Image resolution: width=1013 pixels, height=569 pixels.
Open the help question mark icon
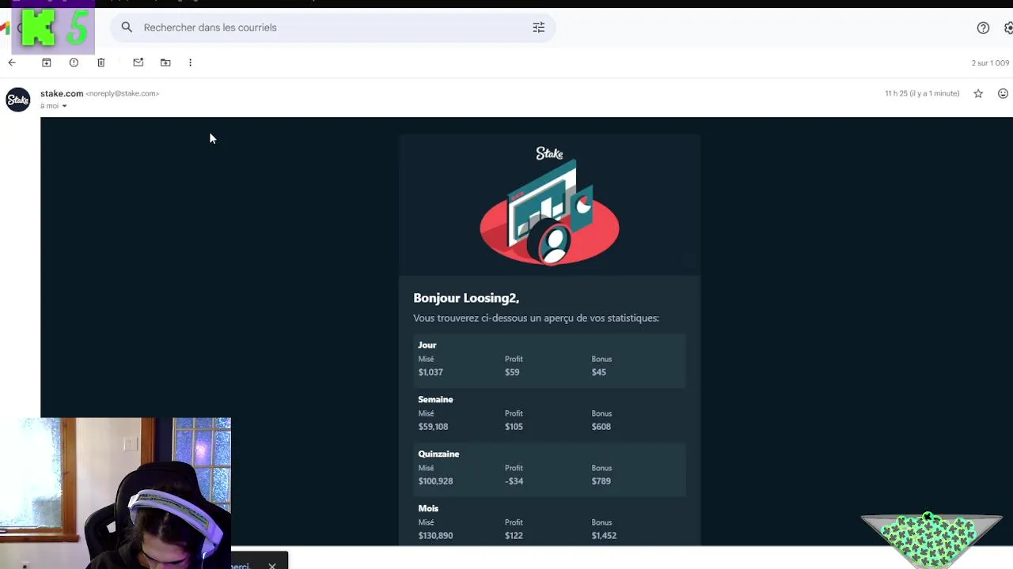click(983, 28)
